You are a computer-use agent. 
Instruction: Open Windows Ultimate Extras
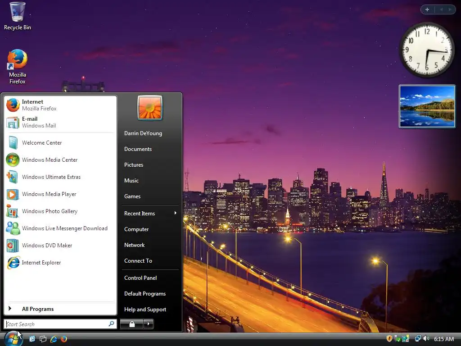pos(60,177)
